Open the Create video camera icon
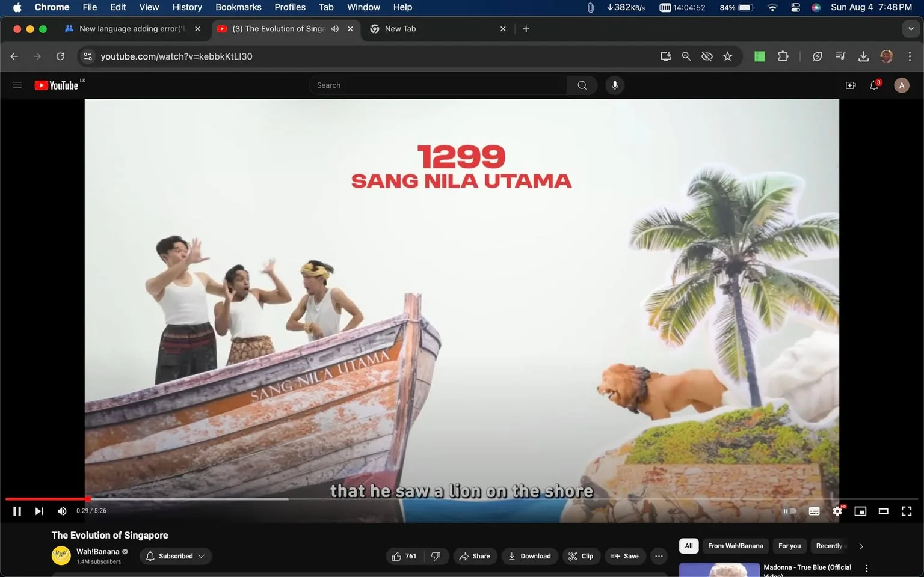 pyautogui.click(x=851, y=85)
